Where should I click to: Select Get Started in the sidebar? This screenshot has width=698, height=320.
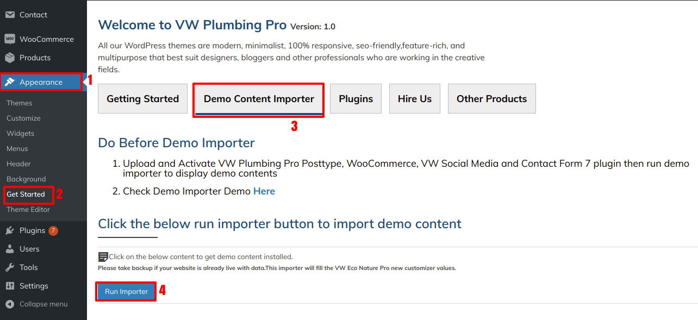tap(26, 194)
